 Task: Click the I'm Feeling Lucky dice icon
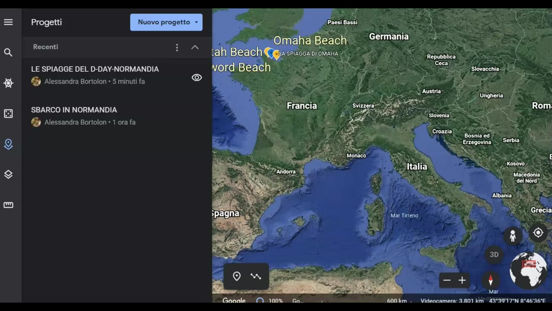[8, 114]
